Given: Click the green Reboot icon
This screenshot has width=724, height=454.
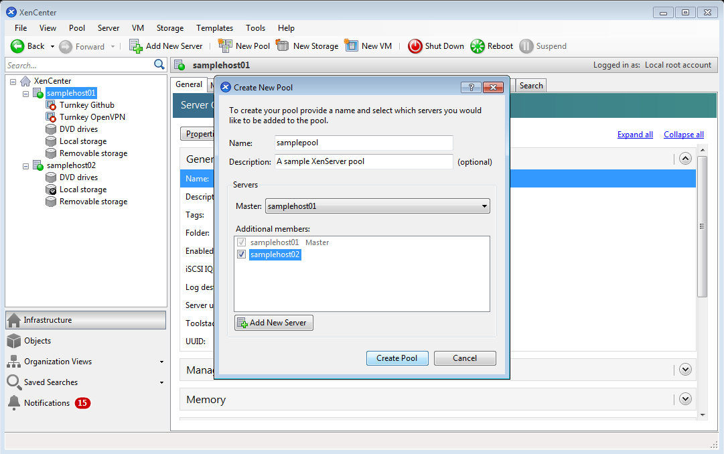Looking at the screenshot, I should [478, 46].
